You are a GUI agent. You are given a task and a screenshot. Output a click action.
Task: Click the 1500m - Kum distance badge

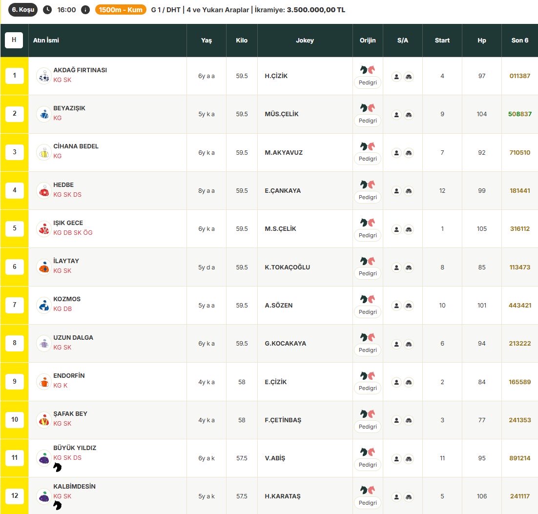coord(121,10)
